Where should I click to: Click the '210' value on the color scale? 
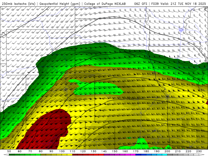point(178,151)
